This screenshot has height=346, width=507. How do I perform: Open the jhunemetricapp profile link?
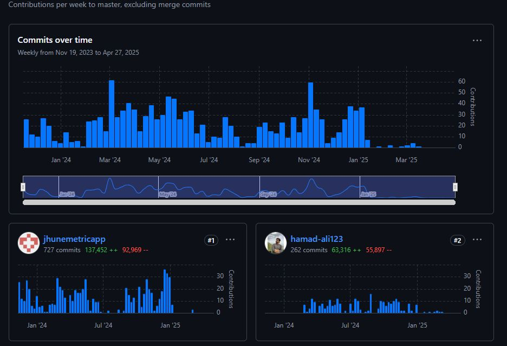[74, 239]
